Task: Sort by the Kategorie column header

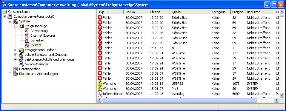Action: click(x=220, y=12)
